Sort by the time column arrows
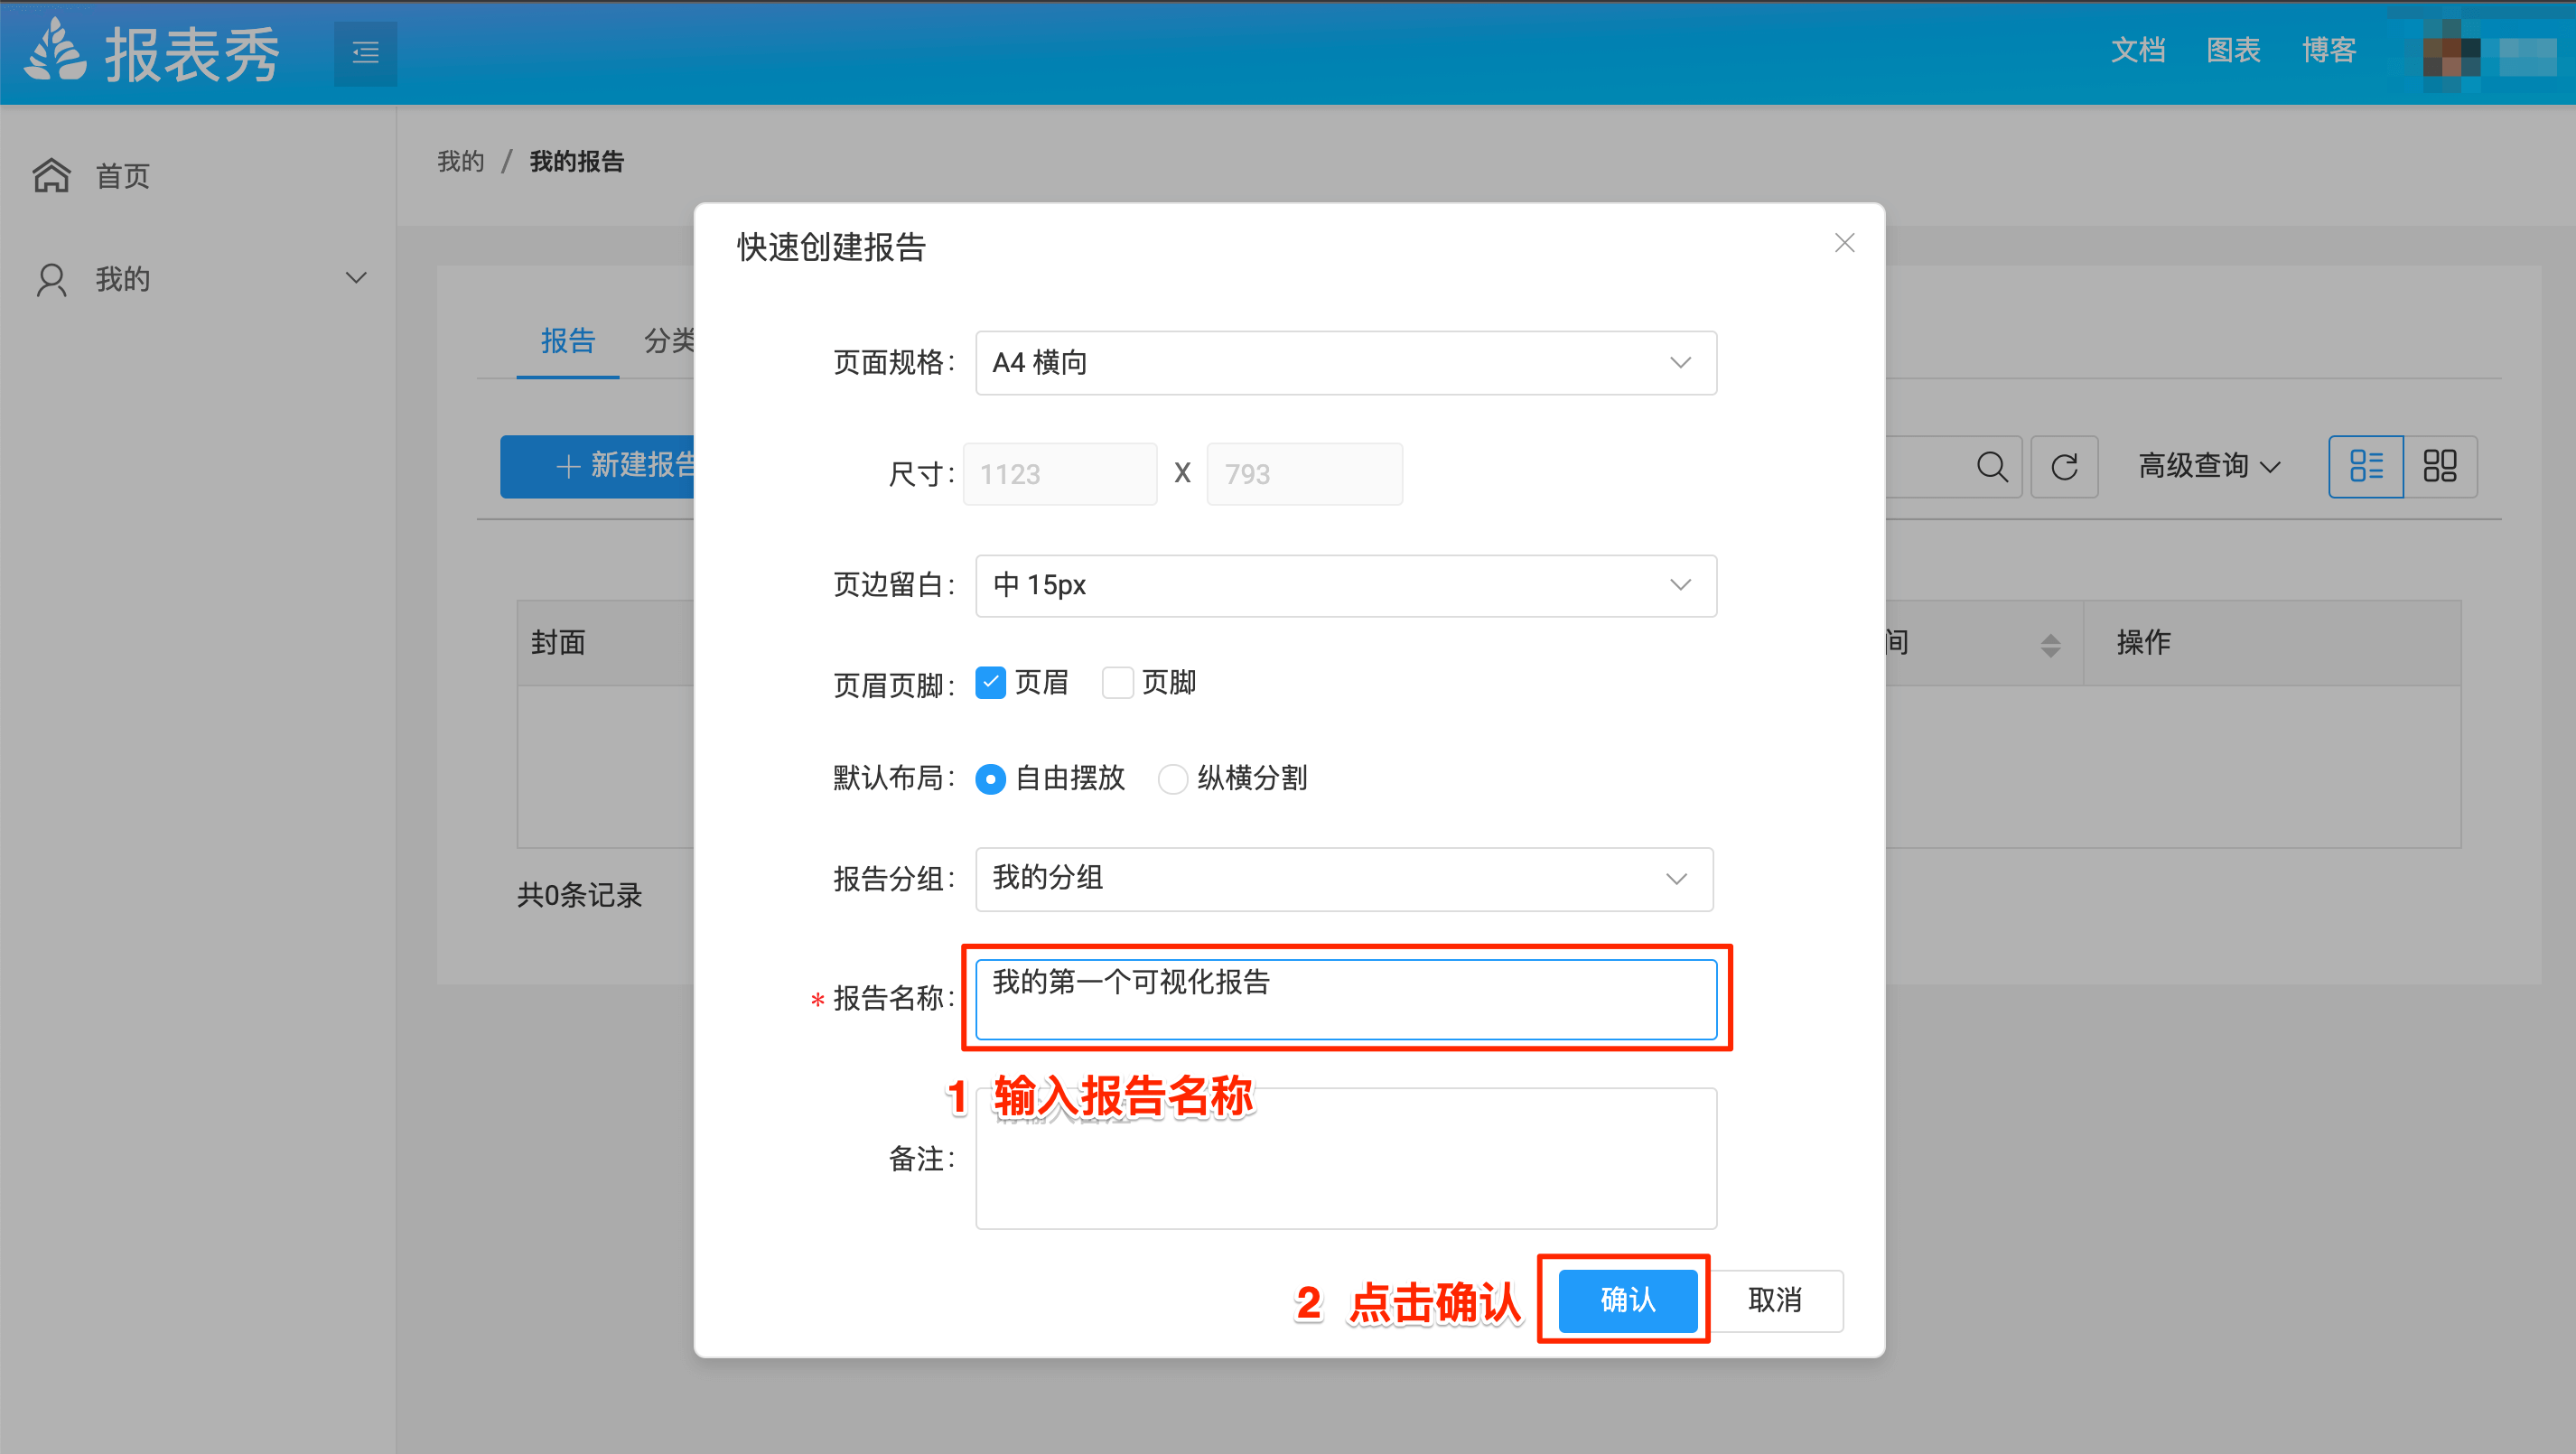The image size is (2576, 1454). coord(2050,645)
